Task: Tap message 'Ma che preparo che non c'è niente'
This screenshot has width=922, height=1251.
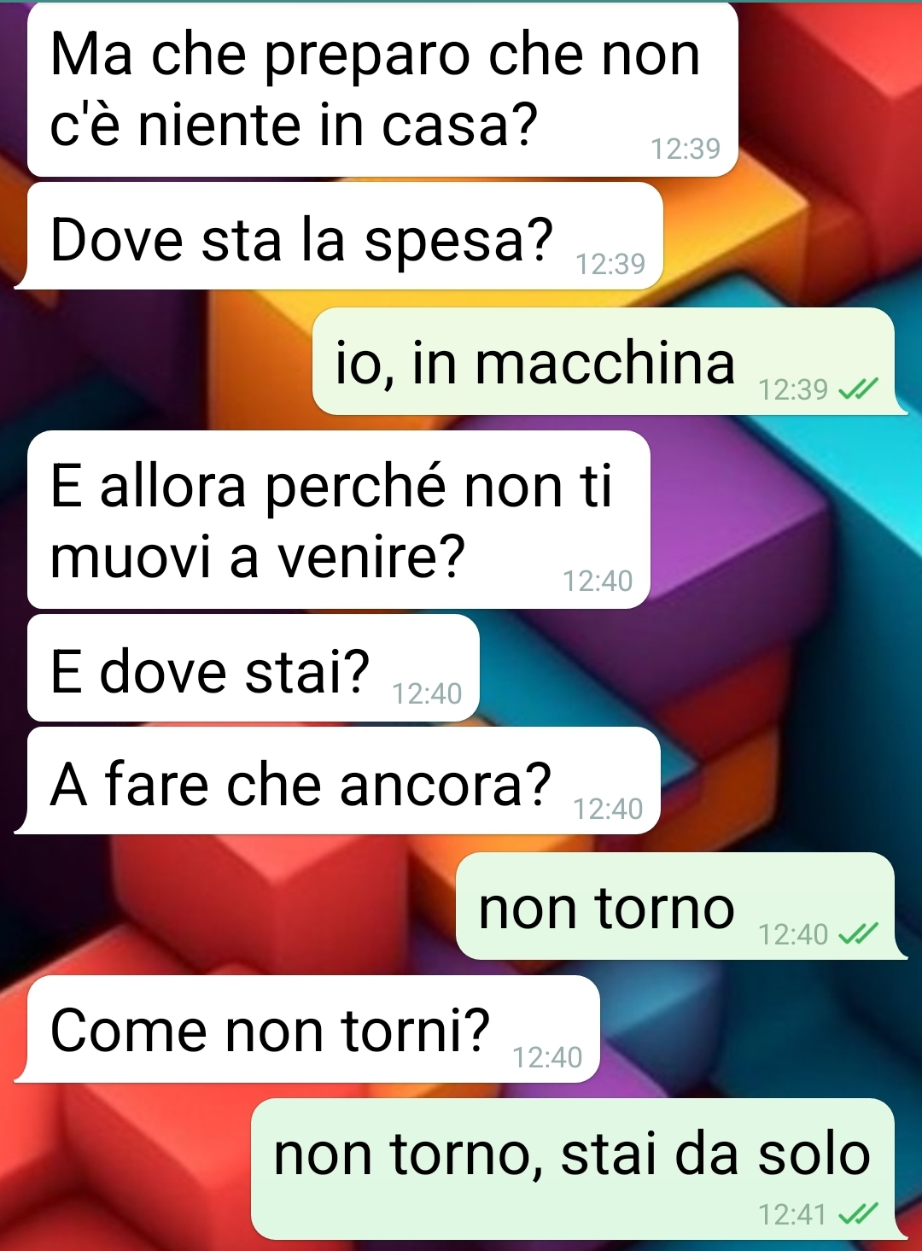Action: point(382,90)
